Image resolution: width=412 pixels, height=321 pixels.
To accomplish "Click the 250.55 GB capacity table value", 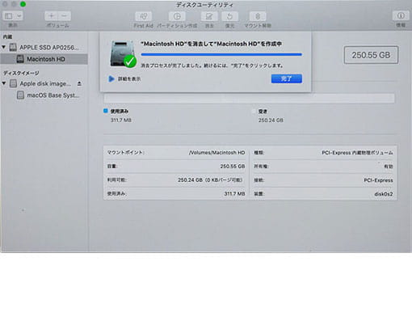I will coord(233,167).
